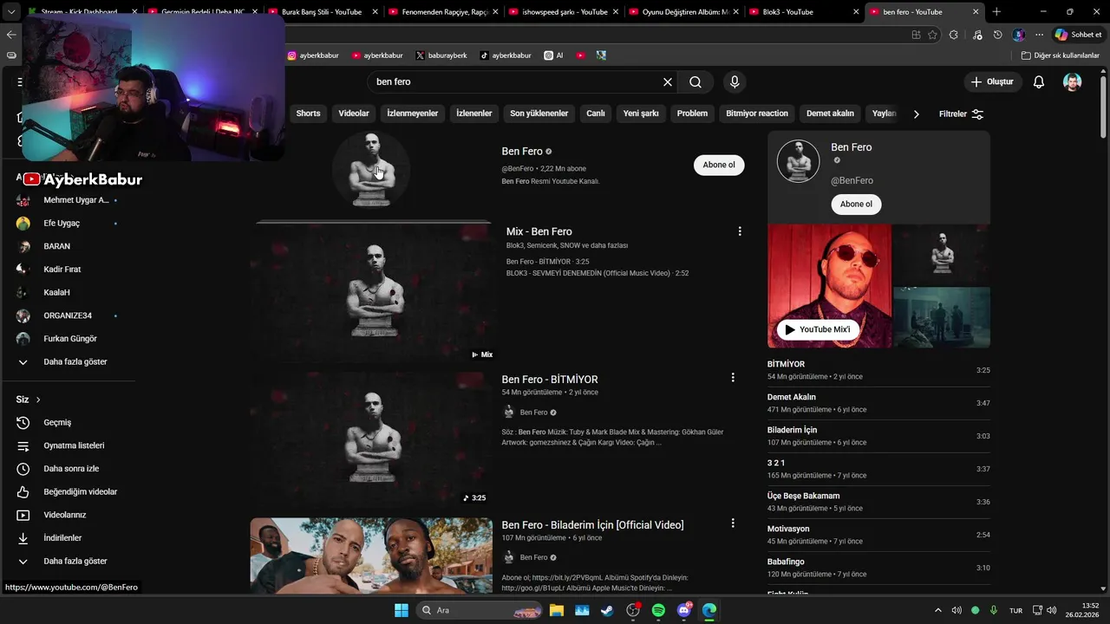Viewport: 1110px width, 624px height.
Task: Open Windows Start menu
Action: coord(402,610)
